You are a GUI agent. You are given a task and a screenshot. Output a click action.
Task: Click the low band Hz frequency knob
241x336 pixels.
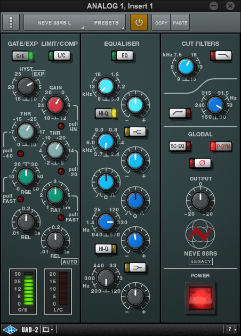pyautogui.click(x=106, y=278)
